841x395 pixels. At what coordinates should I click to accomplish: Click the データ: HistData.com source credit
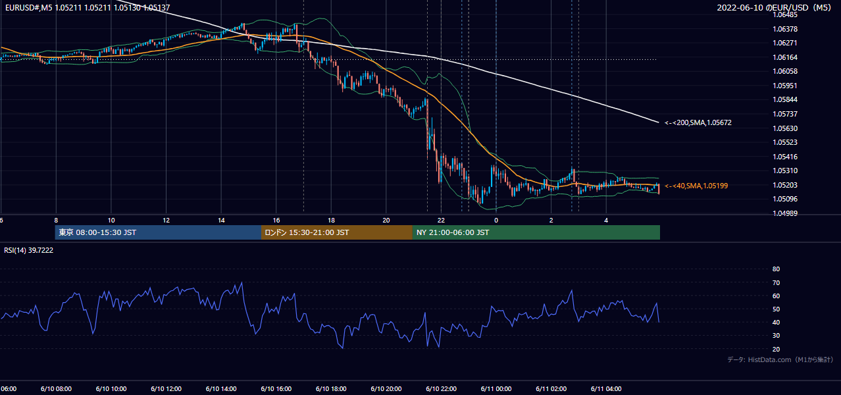tap(780, 360)
